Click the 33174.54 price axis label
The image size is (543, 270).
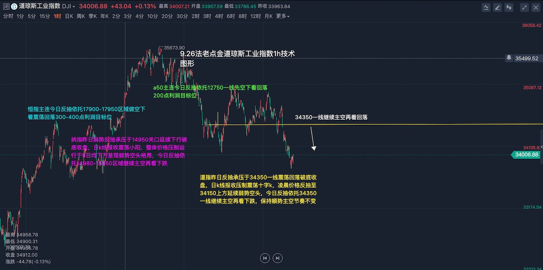coord(532,207)
